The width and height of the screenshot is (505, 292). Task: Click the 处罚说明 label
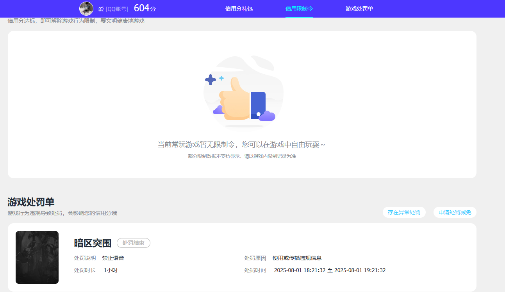click(85, 258)
